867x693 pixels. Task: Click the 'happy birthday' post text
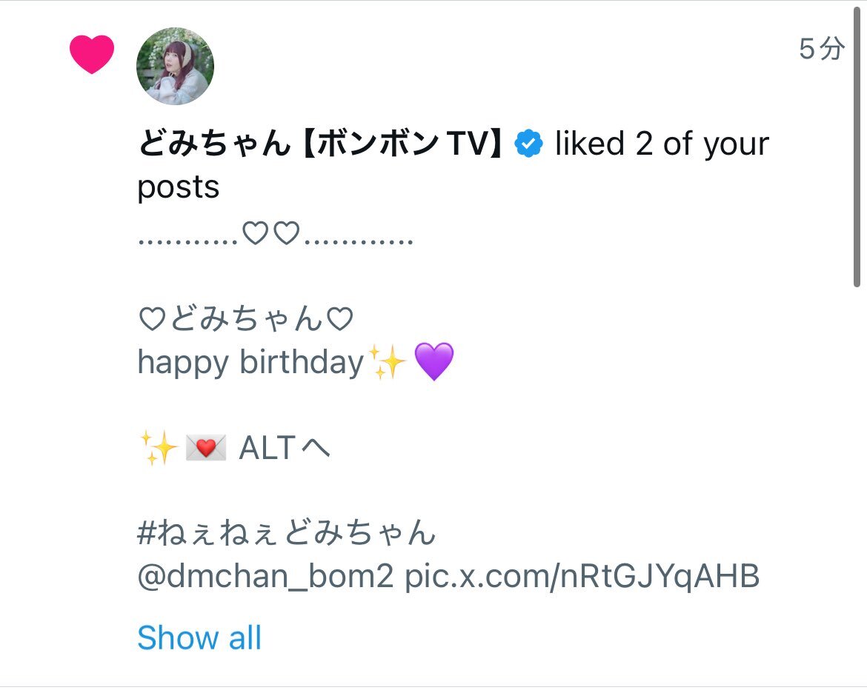250,363
